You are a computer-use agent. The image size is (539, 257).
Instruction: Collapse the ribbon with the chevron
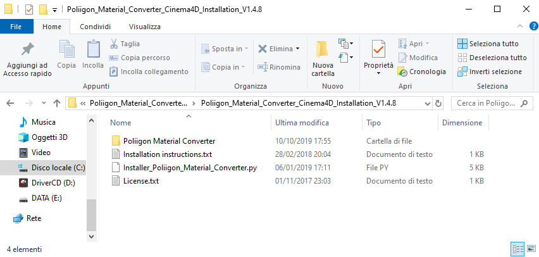520,26
